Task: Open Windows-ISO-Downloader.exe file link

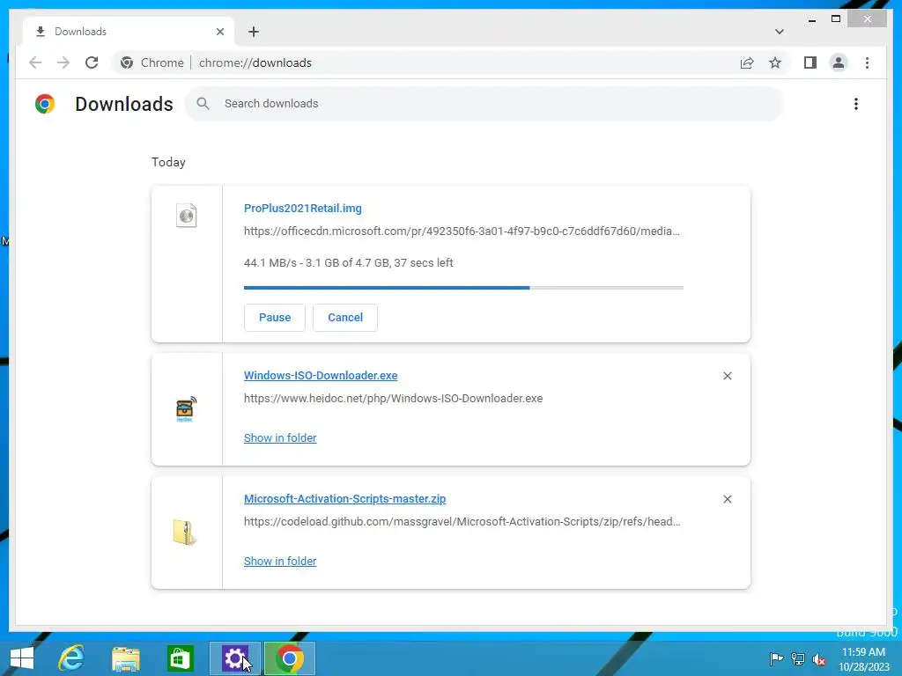Action: (x=321, y=375)
